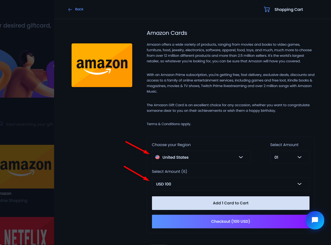Expand the USD 100 amount dropdown
Screen dimensions: 331x245
(x=231, y=184)
